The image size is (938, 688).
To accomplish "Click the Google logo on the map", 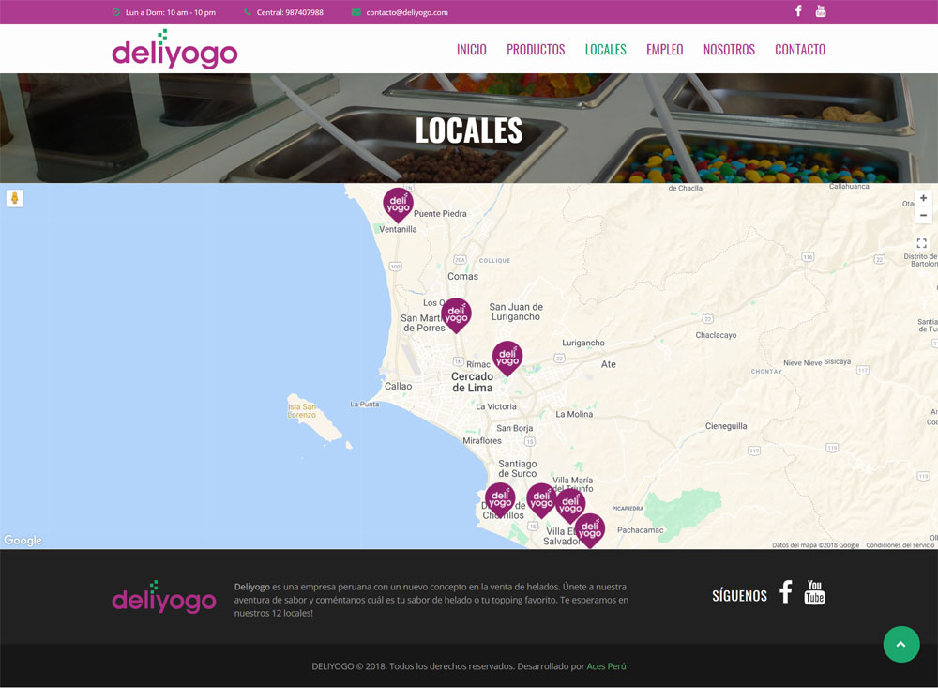I will tap(23, 540).
